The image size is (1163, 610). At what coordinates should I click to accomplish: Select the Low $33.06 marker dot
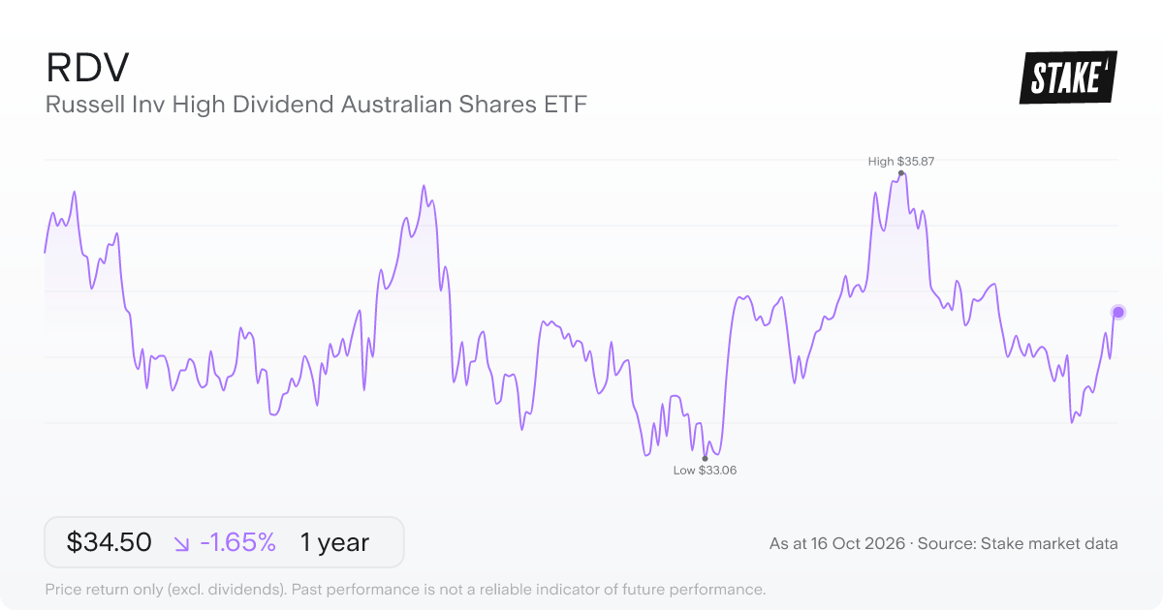click(x=705, y=458)
